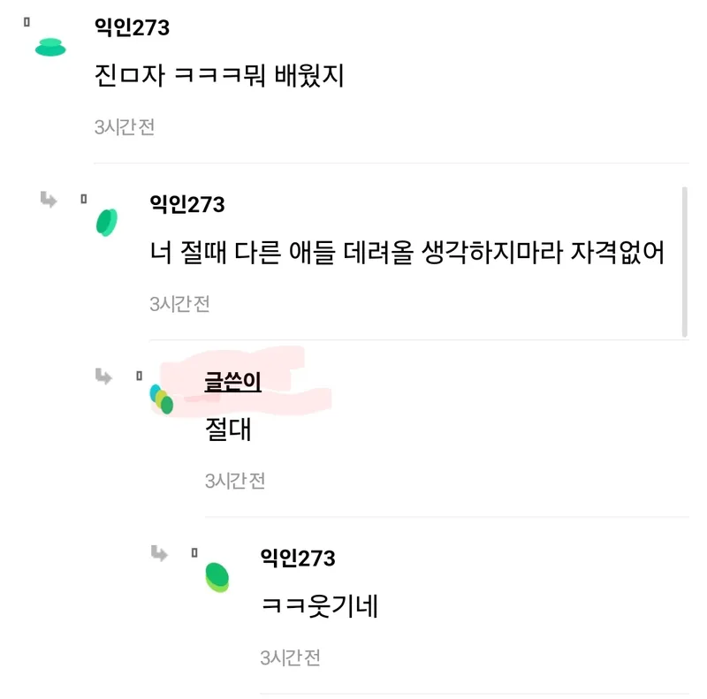This screenshot has width=707, height=699.
Task: Click the reply arrow before the 자격없어 comment
Action: [x=49, y=200]
